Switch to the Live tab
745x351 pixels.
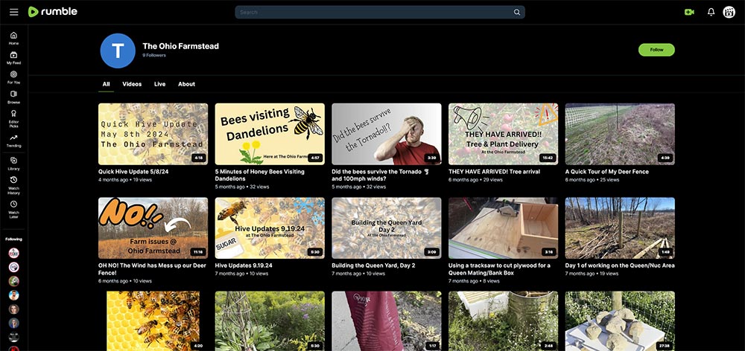(159, 84)
